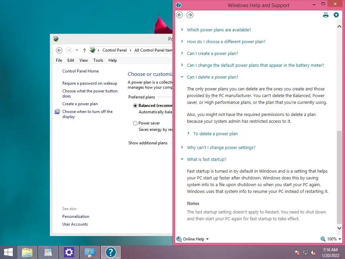Click the Power Options title bar icon
The height and width of the screenshot is (259, 345).
pyautogui.click(x=56, y=39)
